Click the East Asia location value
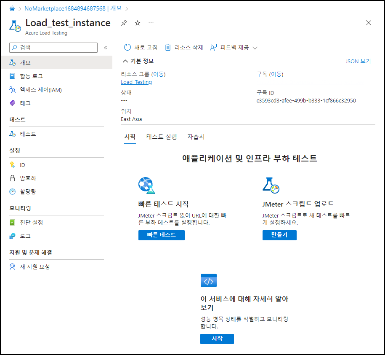Screen dimensions: 385x355 [x=131, y=119]
